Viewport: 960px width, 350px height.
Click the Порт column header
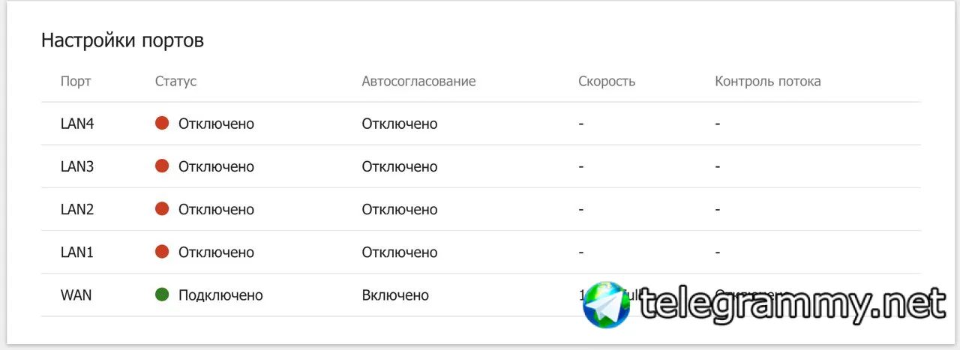click(x=76, y=81)
